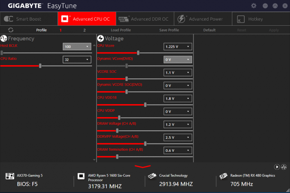The height and width of the screenshot is (193, 290).
Task: Click the Smart Boost tab icon
Action: point(8,19)
